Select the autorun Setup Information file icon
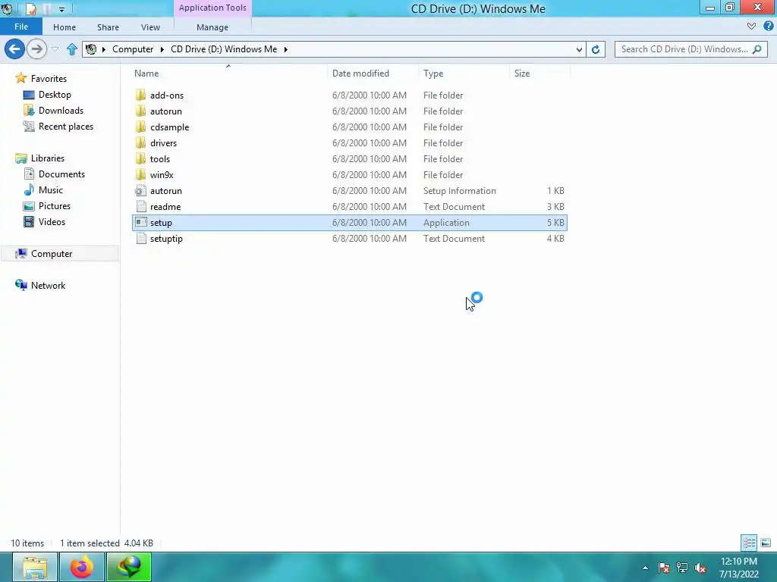The image size is (777, 582). [x=140, y=190]
